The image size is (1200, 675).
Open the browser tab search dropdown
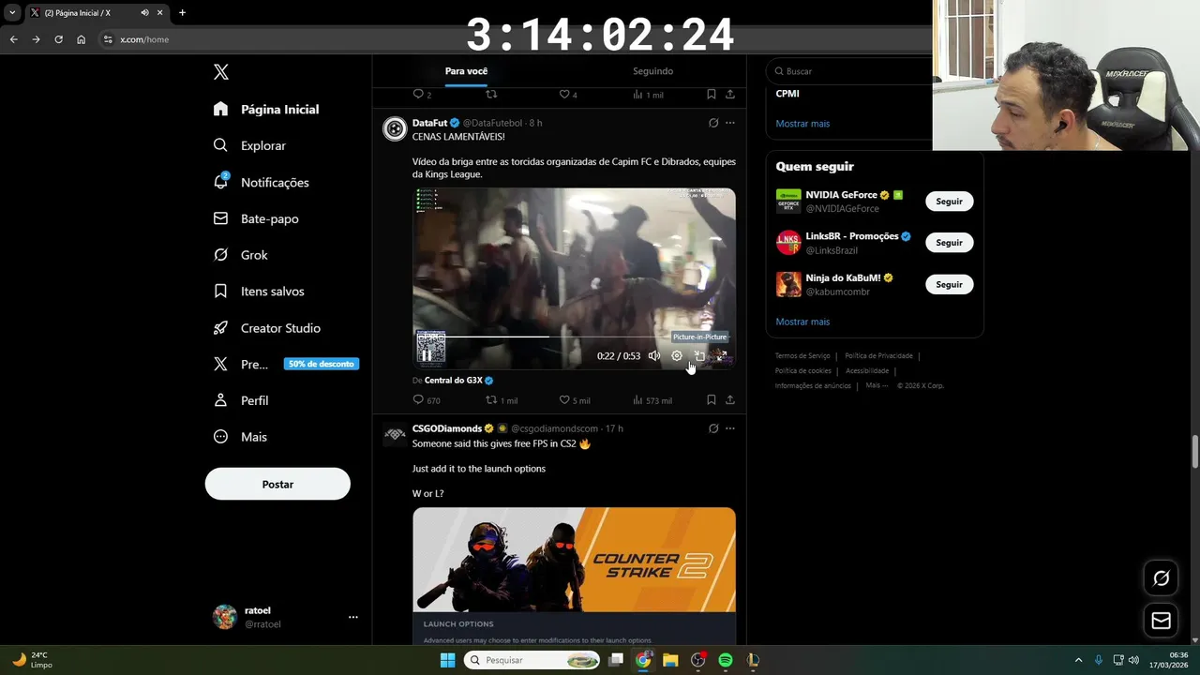(x=12, y=12)
